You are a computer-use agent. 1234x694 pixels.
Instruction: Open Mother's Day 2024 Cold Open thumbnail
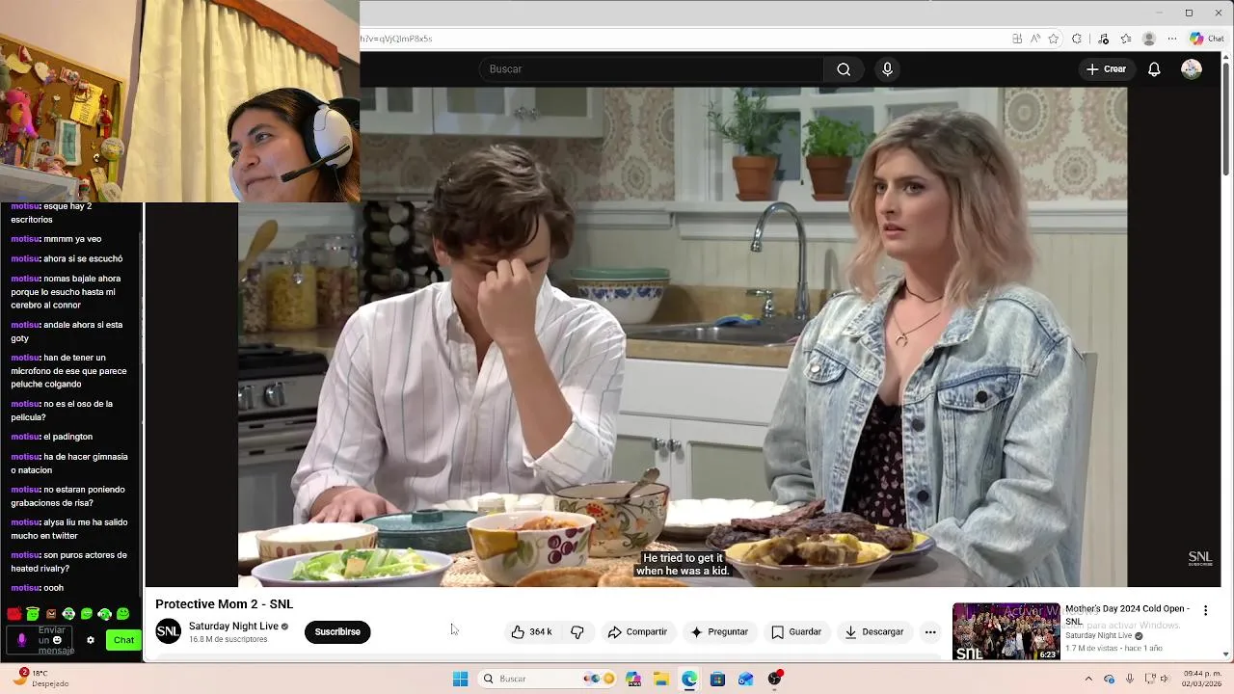1006,631
